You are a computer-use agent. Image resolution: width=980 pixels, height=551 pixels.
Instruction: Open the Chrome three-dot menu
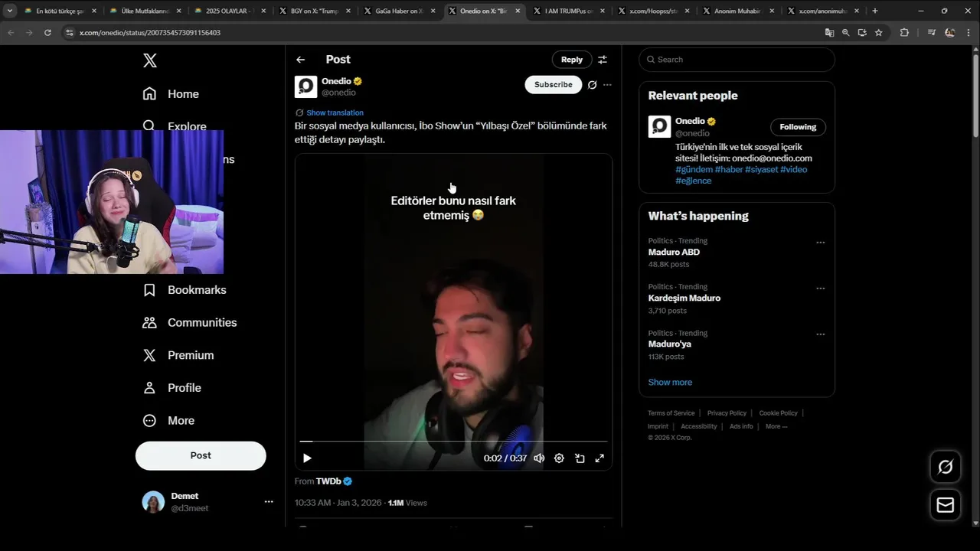969,33
